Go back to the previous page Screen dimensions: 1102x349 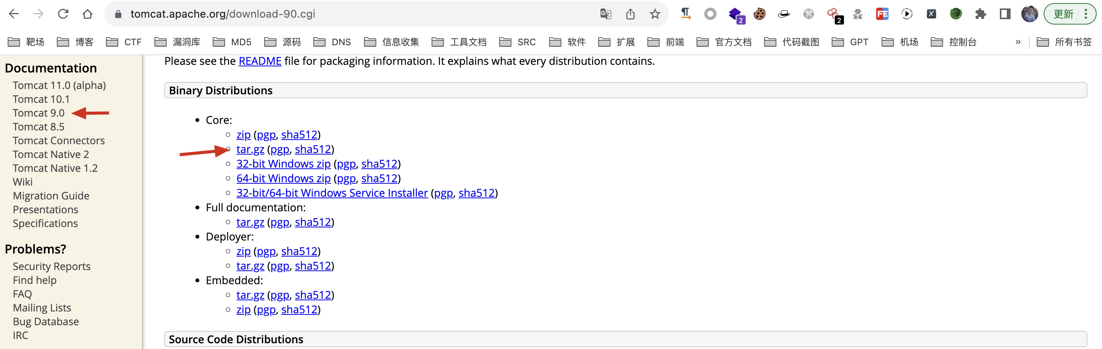click(14, 14)
